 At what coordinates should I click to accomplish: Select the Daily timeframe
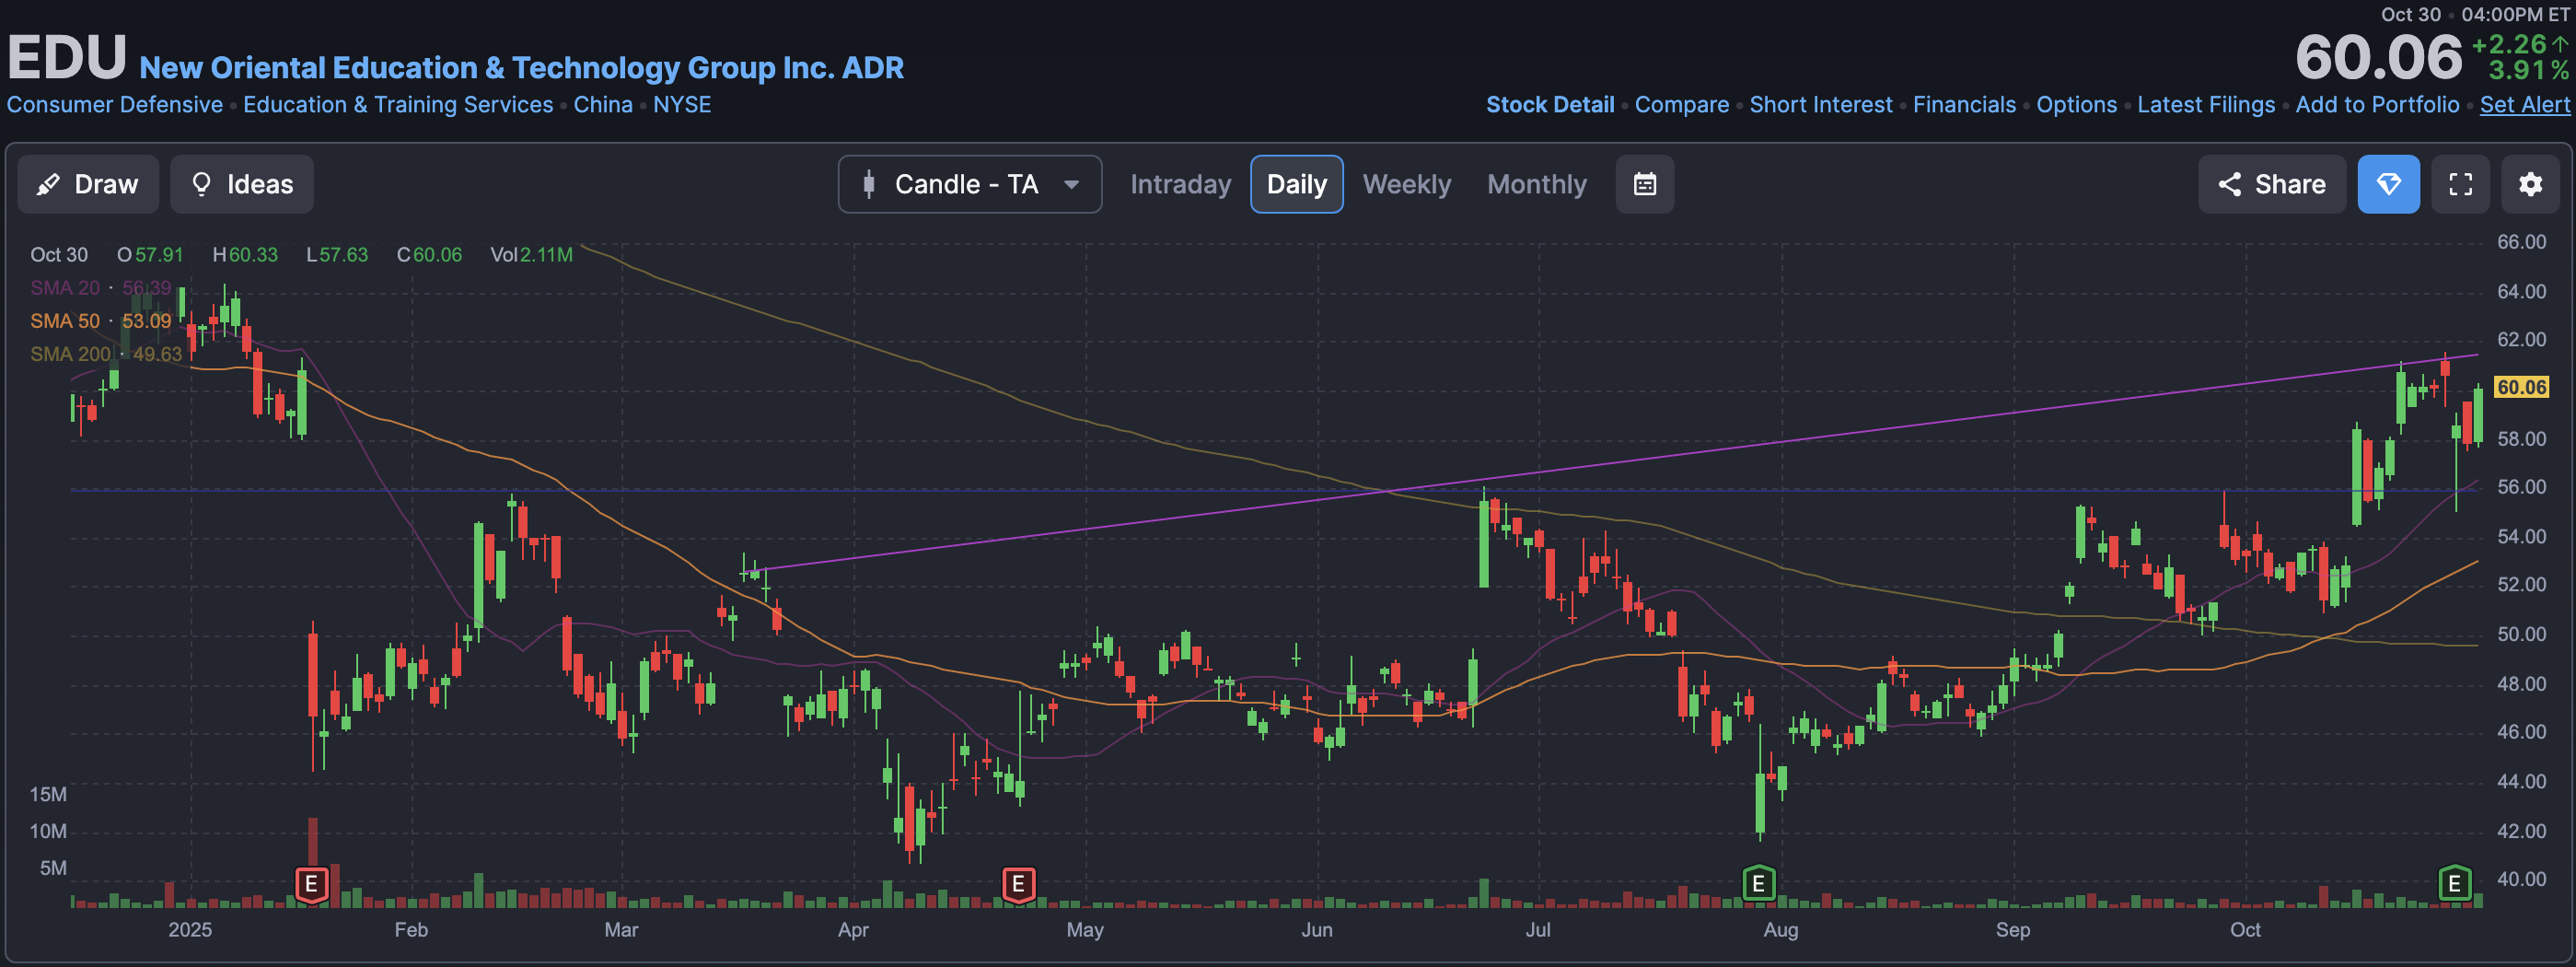[1296, 184]
